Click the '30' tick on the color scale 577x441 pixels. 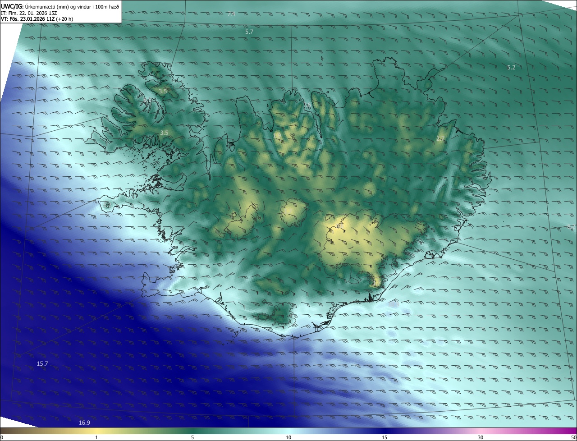click(x=481, y=438)
